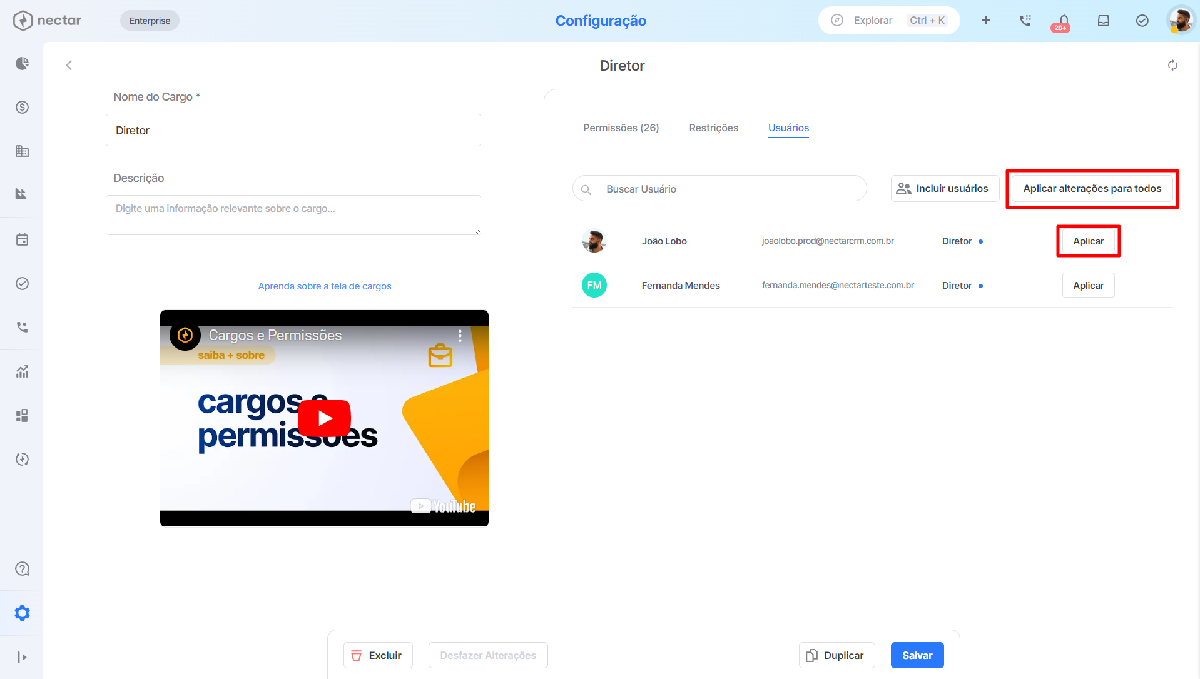
Task: Open the help question mark sidebar icon
Action: tap(22, 569)
